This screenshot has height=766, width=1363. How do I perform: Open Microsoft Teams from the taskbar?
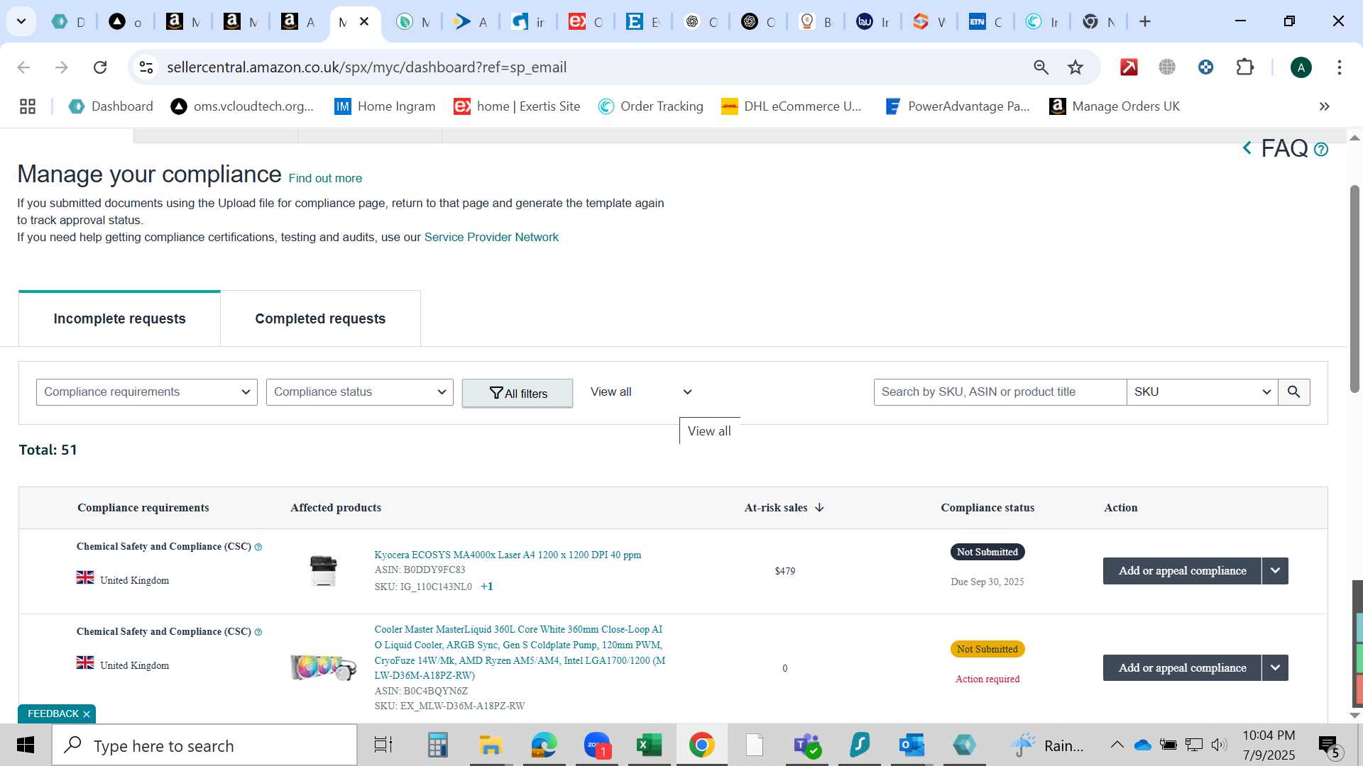tap(807, 745)
